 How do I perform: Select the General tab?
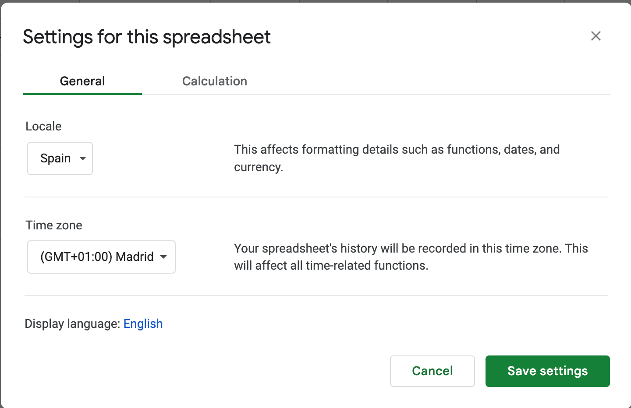pos(82,81)
